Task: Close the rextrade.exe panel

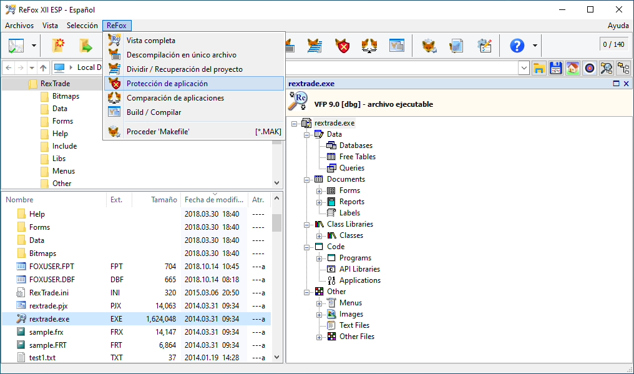Action: tap(627, 84)
